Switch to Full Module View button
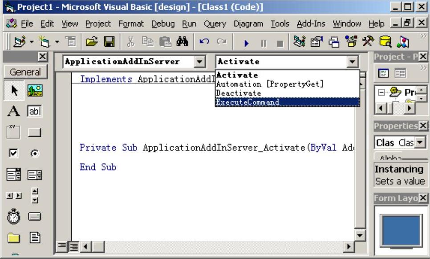 pyautogui.click(x=73, y=247)
